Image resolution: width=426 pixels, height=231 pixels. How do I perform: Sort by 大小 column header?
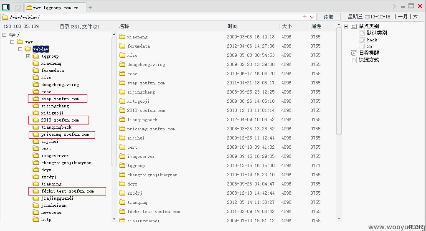[x=287, y=26]
